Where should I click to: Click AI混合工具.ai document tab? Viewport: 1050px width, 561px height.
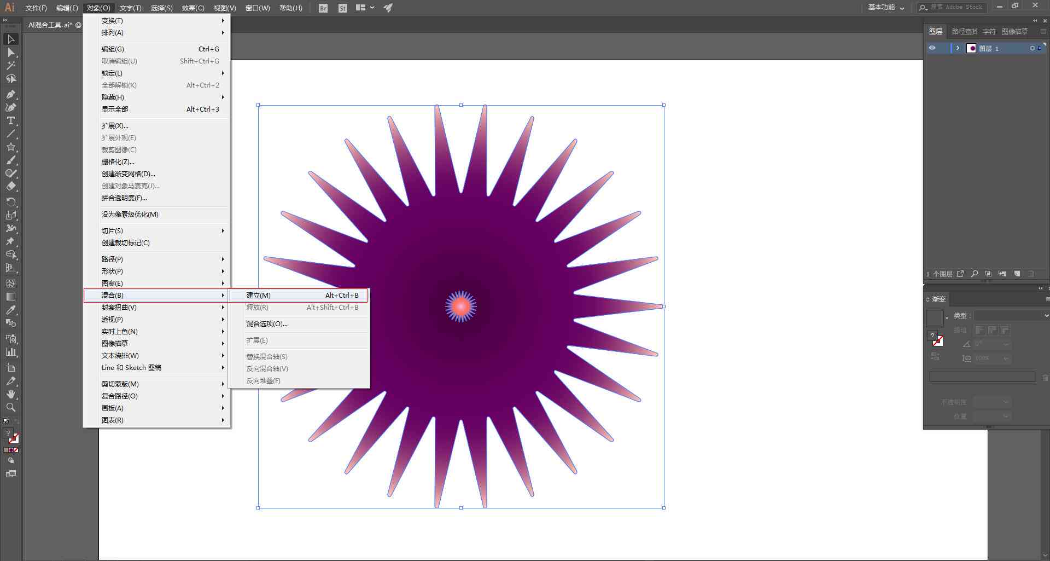54,25
